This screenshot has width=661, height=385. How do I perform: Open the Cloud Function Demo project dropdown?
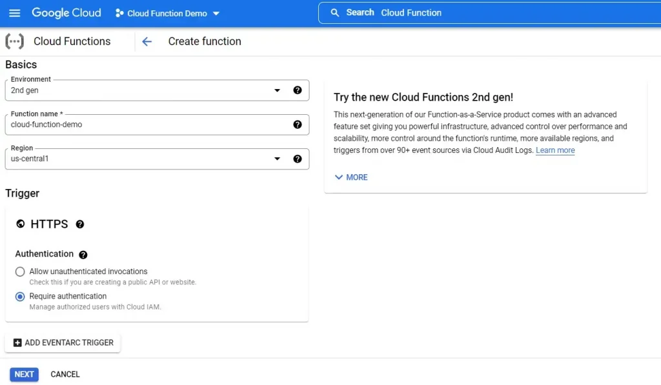(x=167, y=13)
